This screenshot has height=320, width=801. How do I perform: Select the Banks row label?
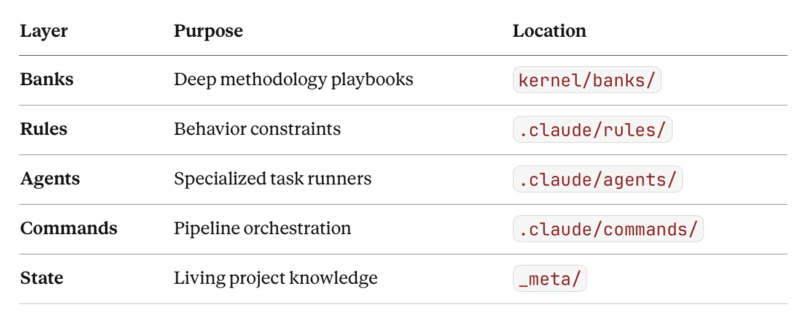click(x=47, y=80)
